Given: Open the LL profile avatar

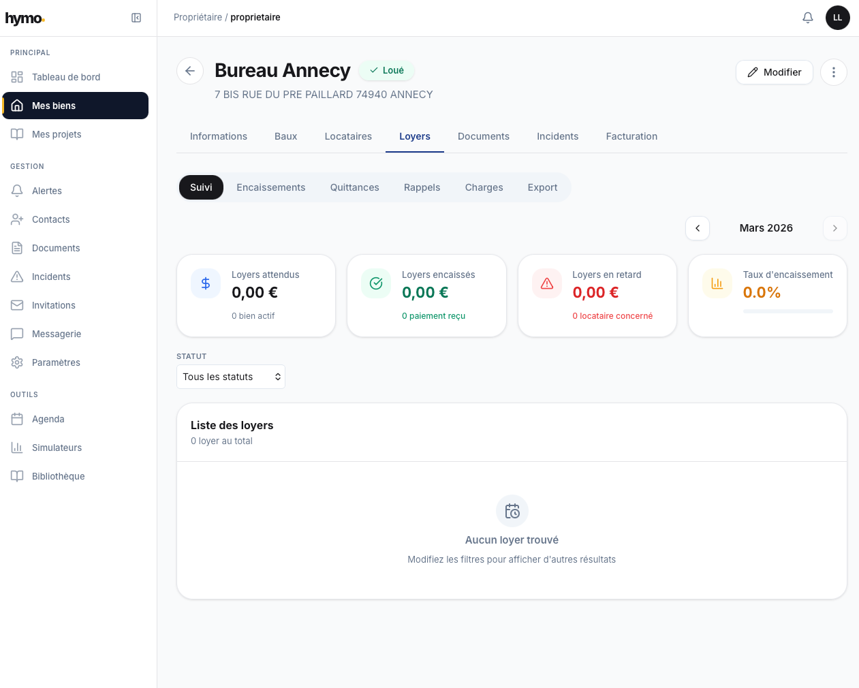Looking at the screenshot, I should (837, 18).
